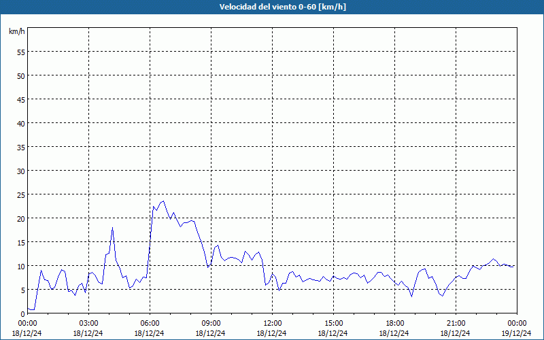
Task: Click the 25 value on the y-axis
Action: click(21, 194)
